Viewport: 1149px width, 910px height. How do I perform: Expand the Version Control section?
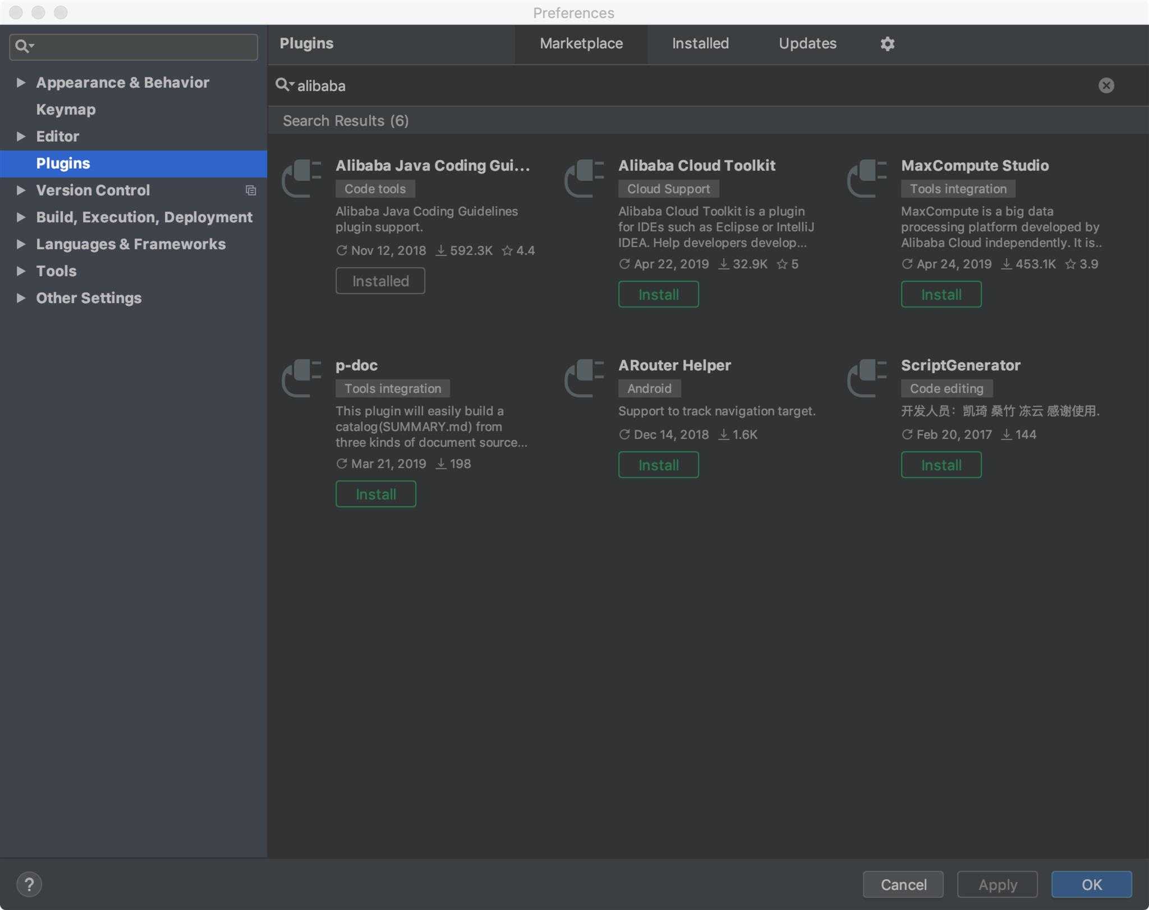21,189
